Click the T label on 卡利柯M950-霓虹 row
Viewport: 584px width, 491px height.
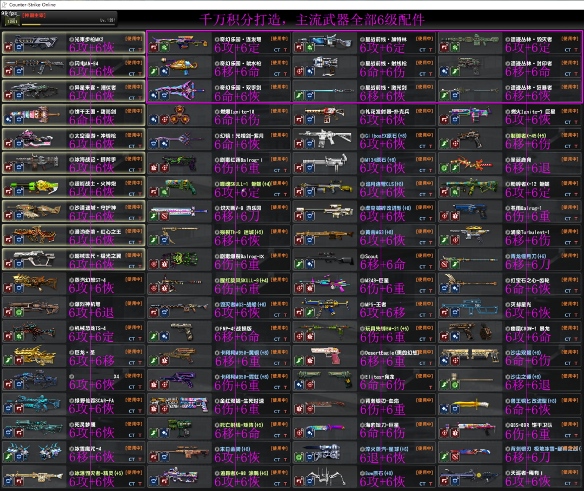coord(286,388)
